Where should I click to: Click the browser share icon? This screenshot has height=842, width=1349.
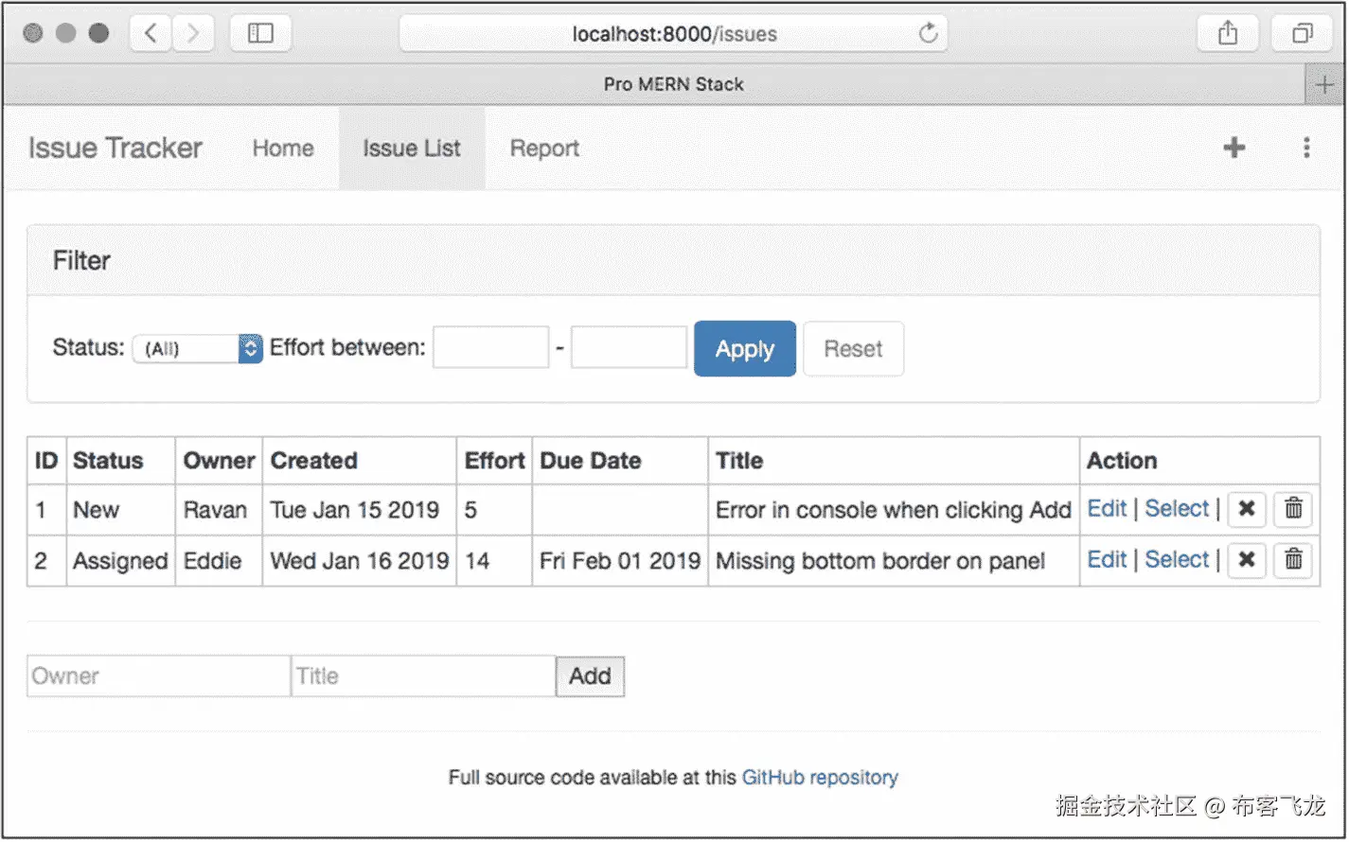1228,33
